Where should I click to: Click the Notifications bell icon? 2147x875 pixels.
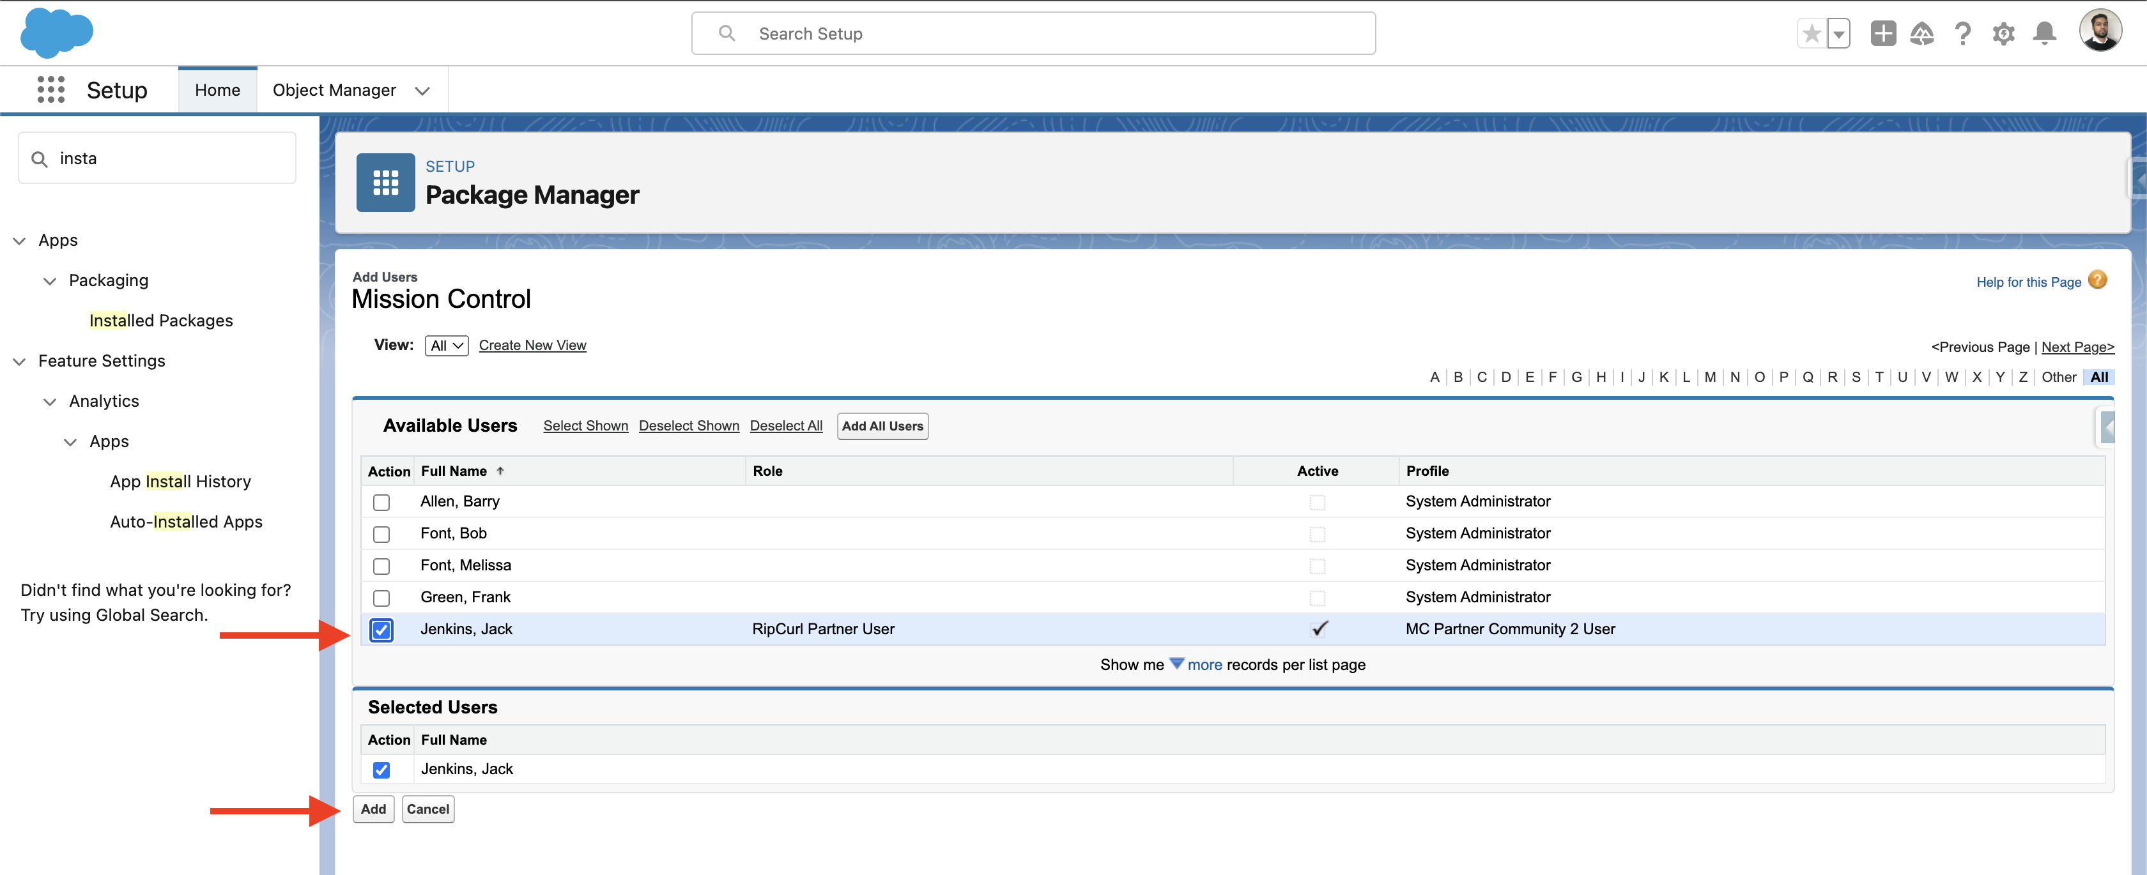[x=2043, y=33]
